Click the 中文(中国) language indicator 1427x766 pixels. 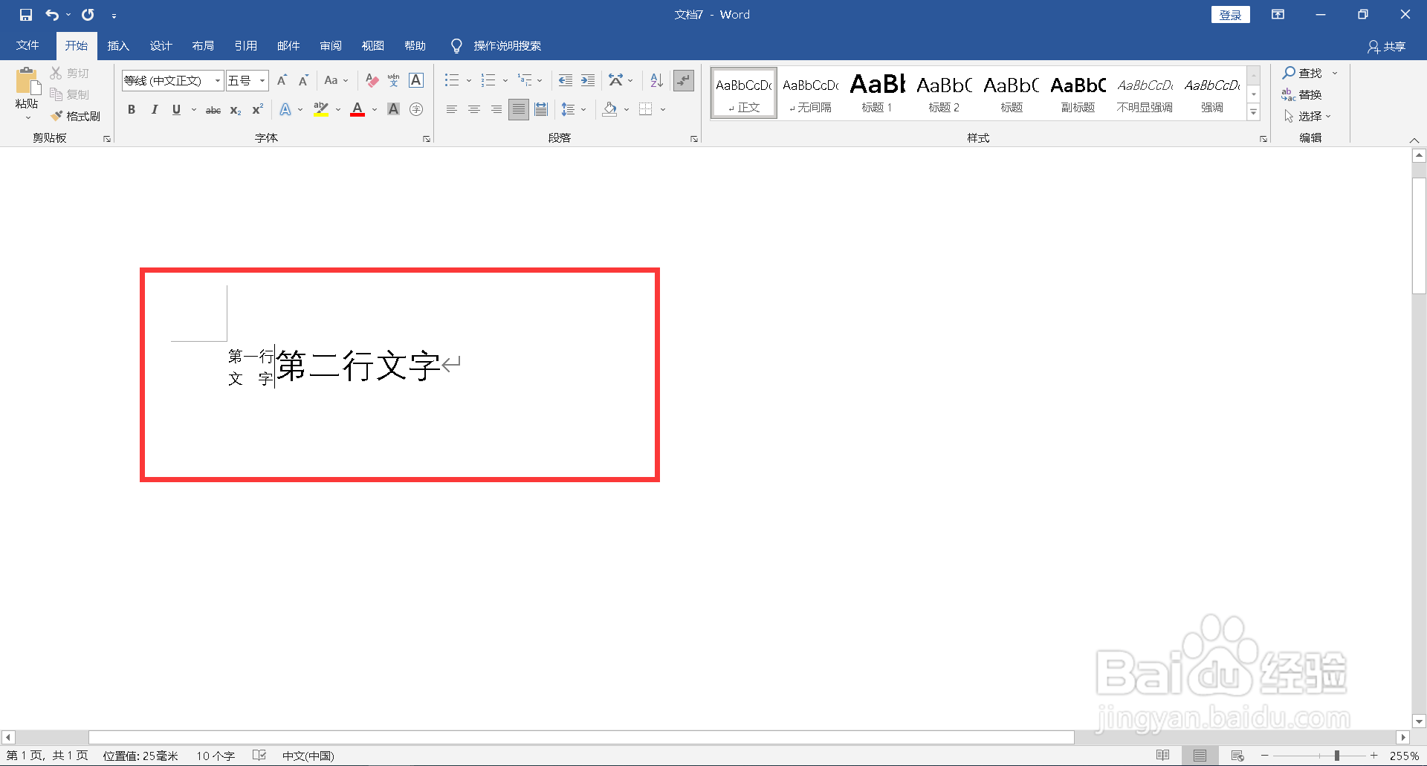308,756
